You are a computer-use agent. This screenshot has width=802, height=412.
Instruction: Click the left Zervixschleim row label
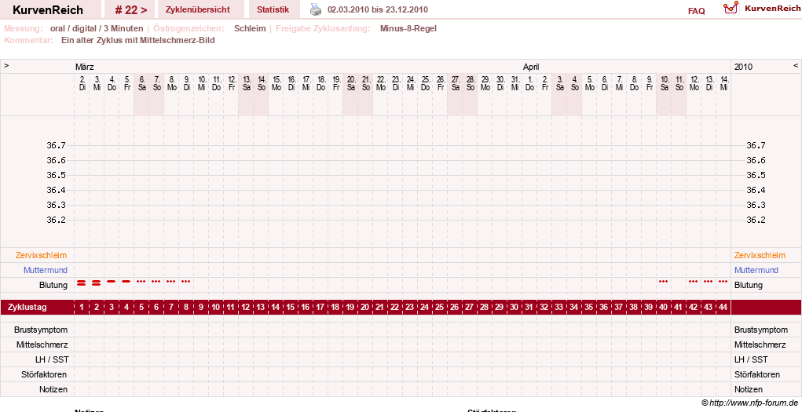(41, 255)
